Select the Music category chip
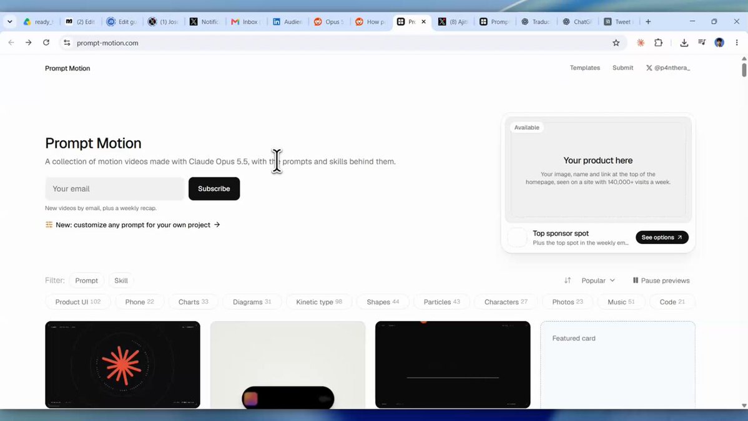748x421 pixels. 621,302
